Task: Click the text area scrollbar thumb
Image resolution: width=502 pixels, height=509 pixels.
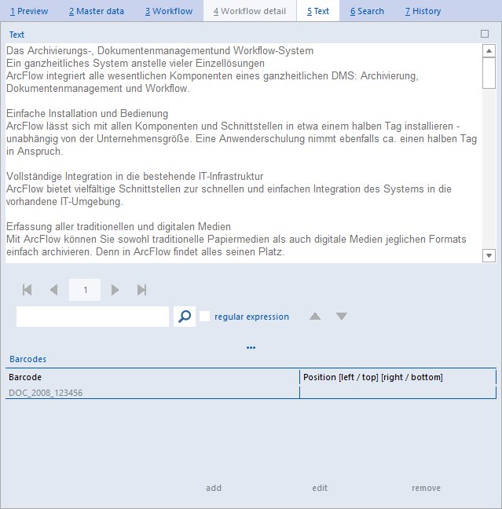Action: coord(489,73)
